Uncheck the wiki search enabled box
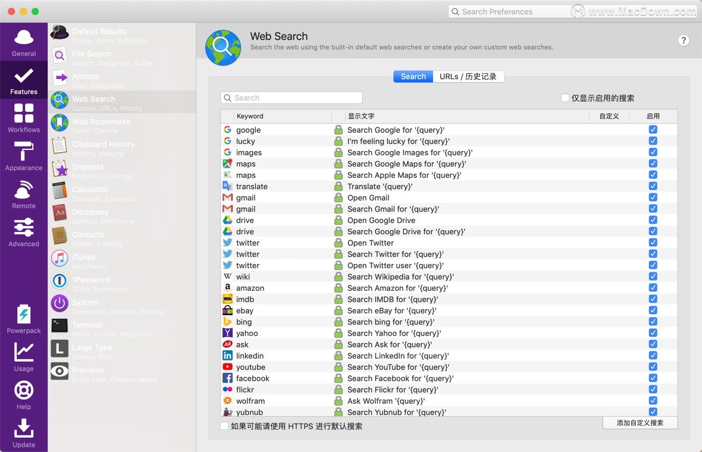Viewport: 702px width, 452px height. point(653,277)
